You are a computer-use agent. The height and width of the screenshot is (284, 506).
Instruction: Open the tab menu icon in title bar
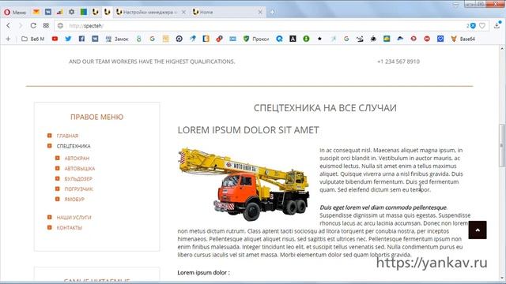pyautogui.click(x=455, y=5)
